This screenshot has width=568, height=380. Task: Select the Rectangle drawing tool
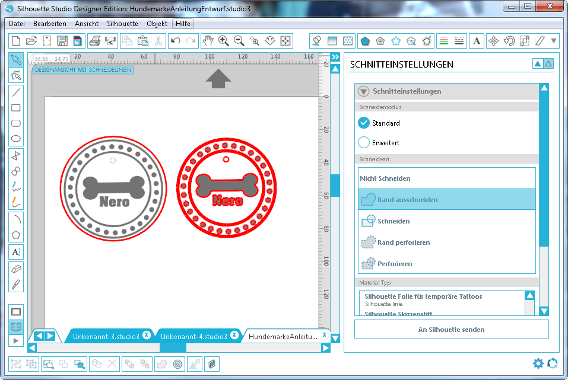pos(16,108)
